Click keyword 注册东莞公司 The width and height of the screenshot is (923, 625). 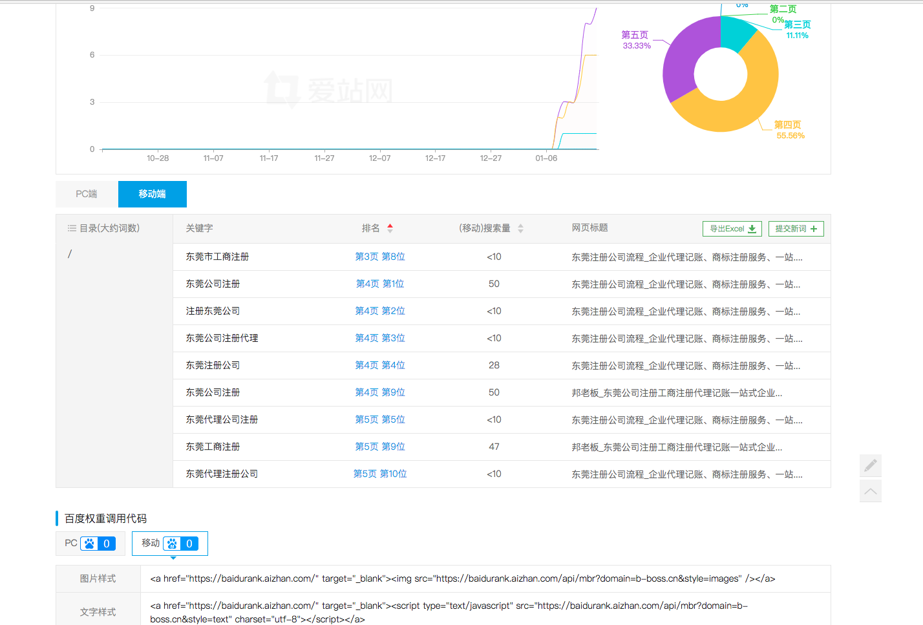213,311
